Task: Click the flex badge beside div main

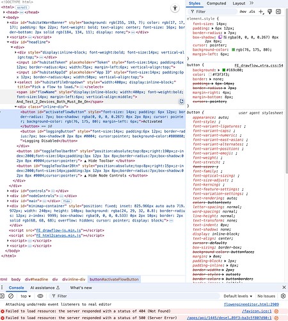Action: [67, 201]
